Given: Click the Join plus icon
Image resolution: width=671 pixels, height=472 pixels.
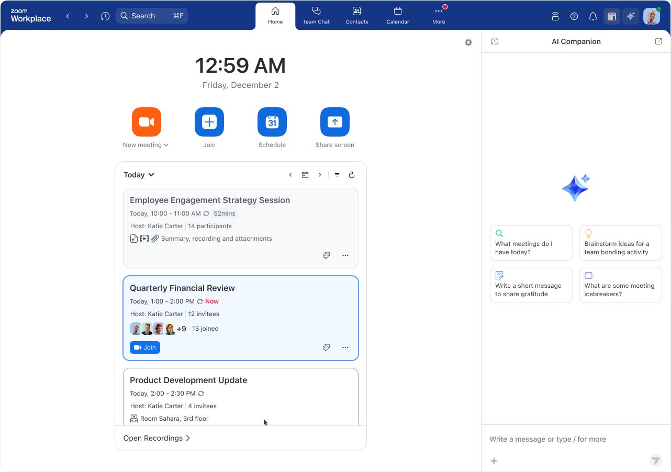Looking at the screenshot, I should tap(209, 122).
